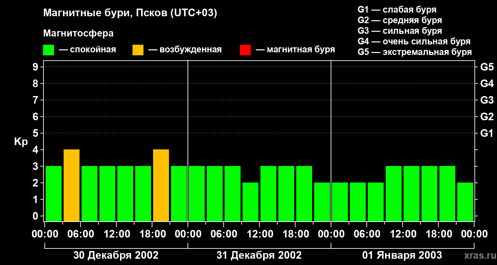Click the date label '01 Января 2003'
The height and width of the screenshot is (265, 497).
pos(402,255)
